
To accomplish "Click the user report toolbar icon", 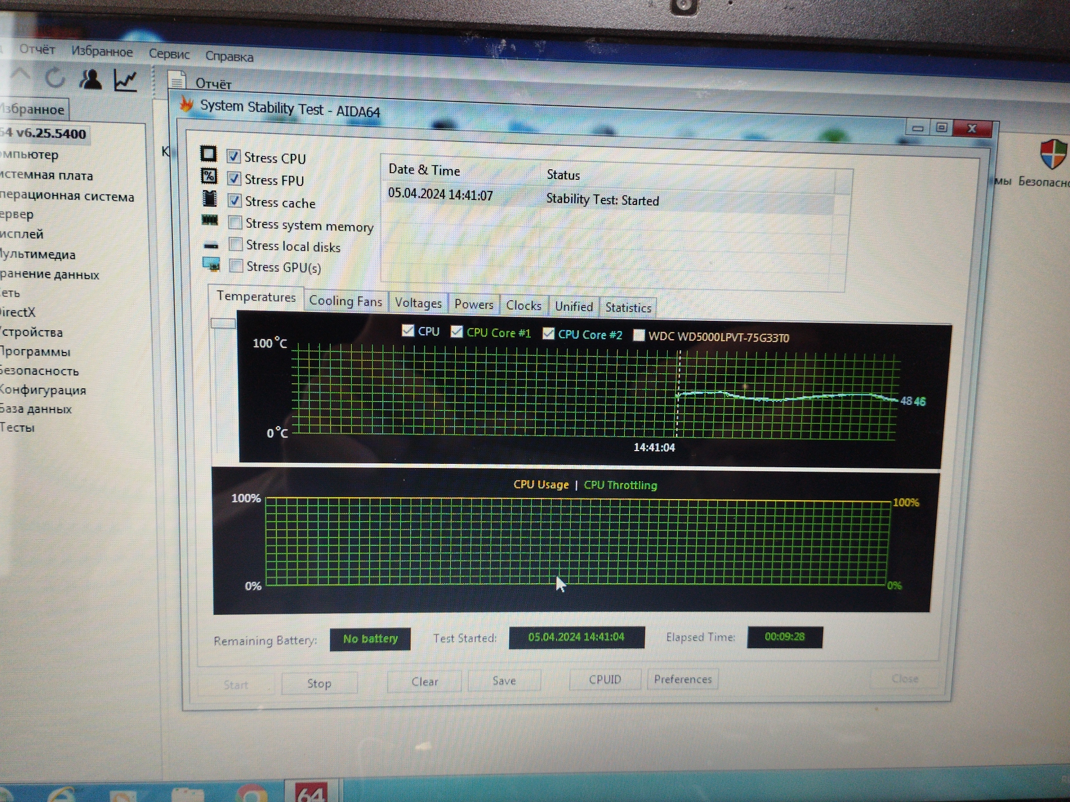I will pyautogui.click(x=91, y=80).
